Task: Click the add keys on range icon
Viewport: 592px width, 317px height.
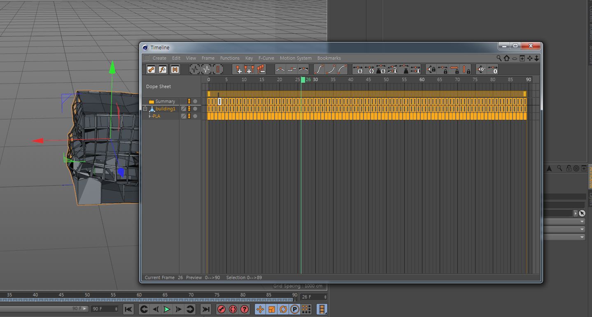Action: (x=249, y=70)
